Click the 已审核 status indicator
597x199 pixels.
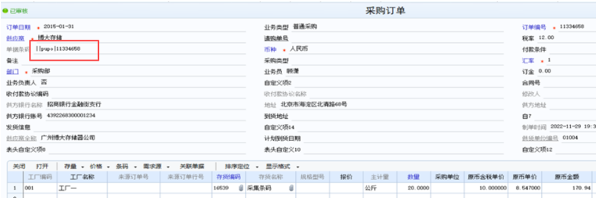(x=15, y=11)
